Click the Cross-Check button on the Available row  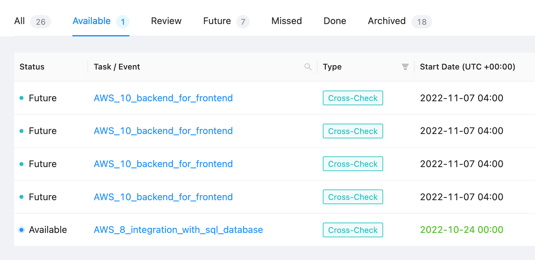(353, 230)
